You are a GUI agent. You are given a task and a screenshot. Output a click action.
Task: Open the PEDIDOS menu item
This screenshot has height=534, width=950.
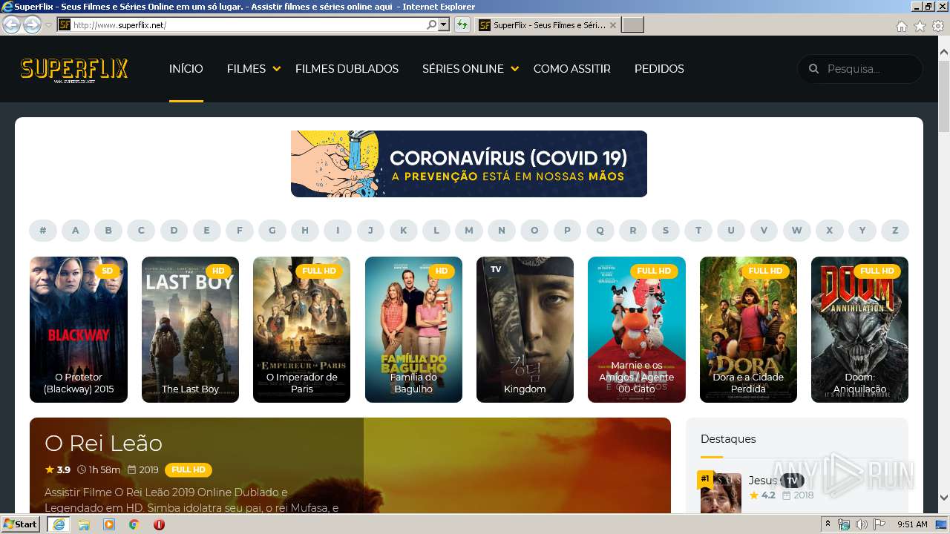point(659,69)
